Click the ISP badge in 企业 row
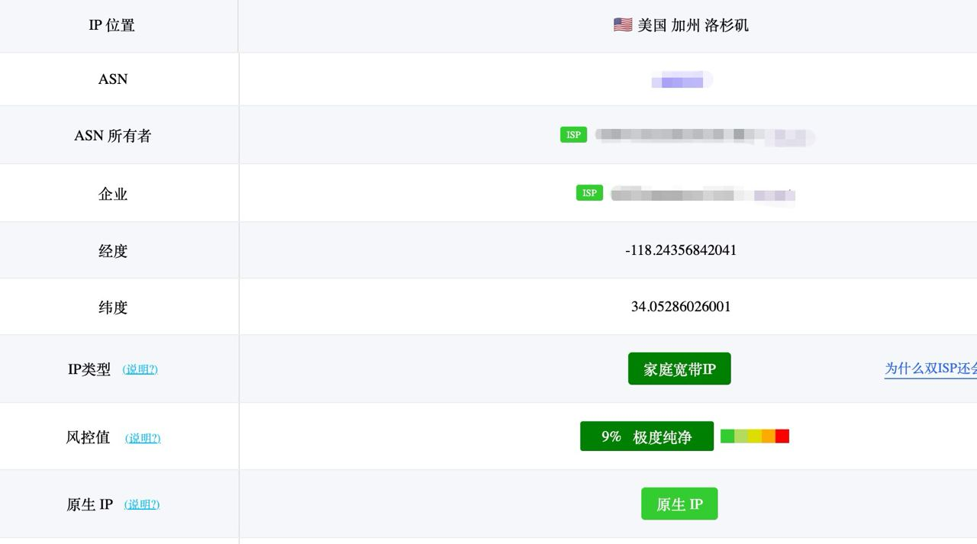 tap(589, 193)
